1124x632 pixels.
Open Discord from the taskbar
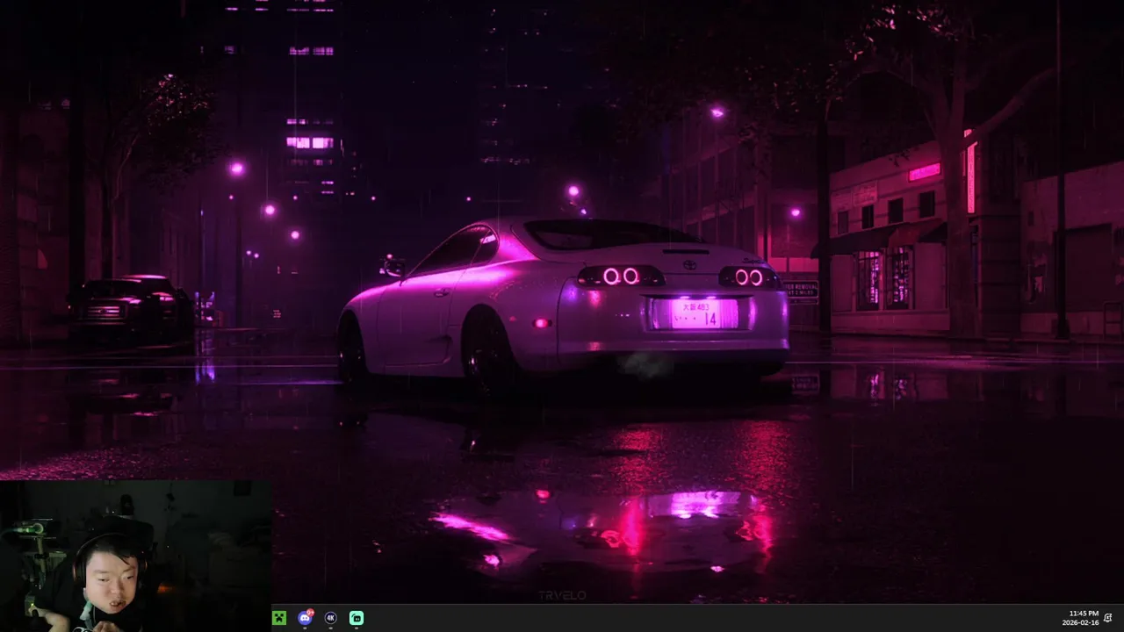click(x=305, y=618)
